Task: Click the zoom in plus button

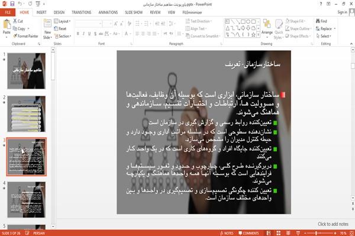Action: pyautogui.click(x=335, y=233)
